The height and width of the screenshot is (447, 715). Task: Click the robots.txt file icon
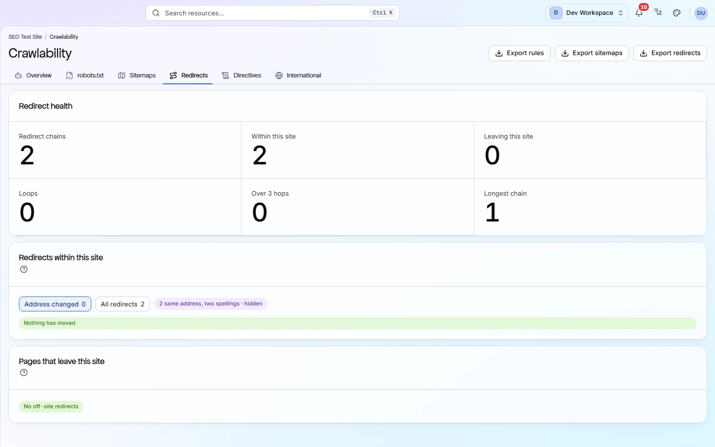[69, 75]
